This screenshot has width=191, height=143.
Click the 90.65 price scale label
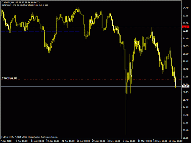tap(185, 46)
